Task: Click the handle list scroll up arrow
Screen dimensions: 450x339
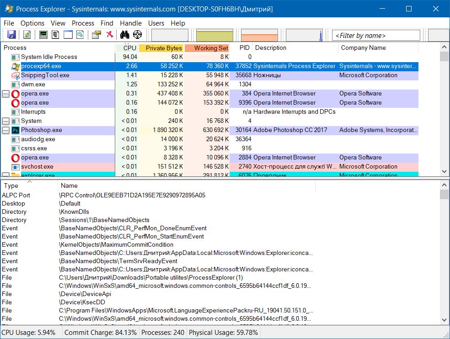Action: click(444, 185)
